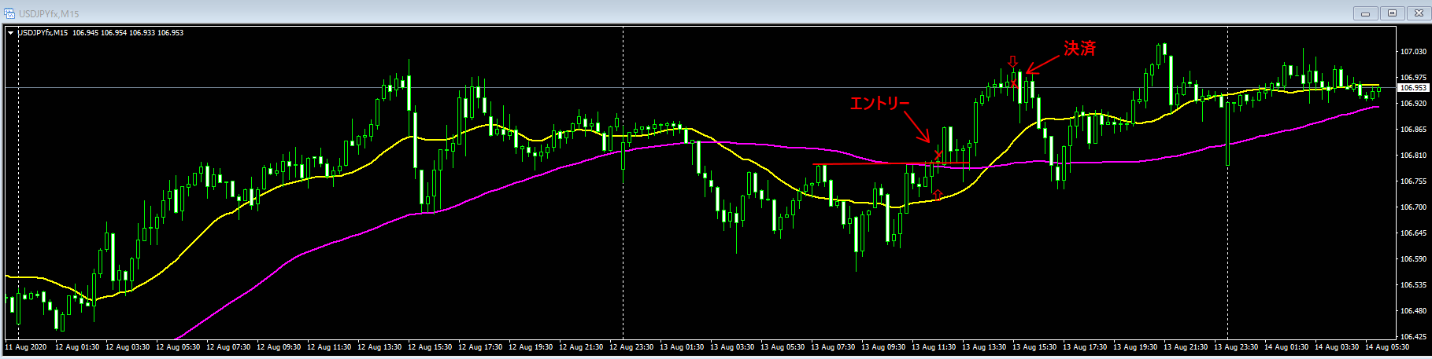The image size is (1432, 359).
Task: Click time axis label 12 Aug 03:30
Action: (x=128, y=347)
